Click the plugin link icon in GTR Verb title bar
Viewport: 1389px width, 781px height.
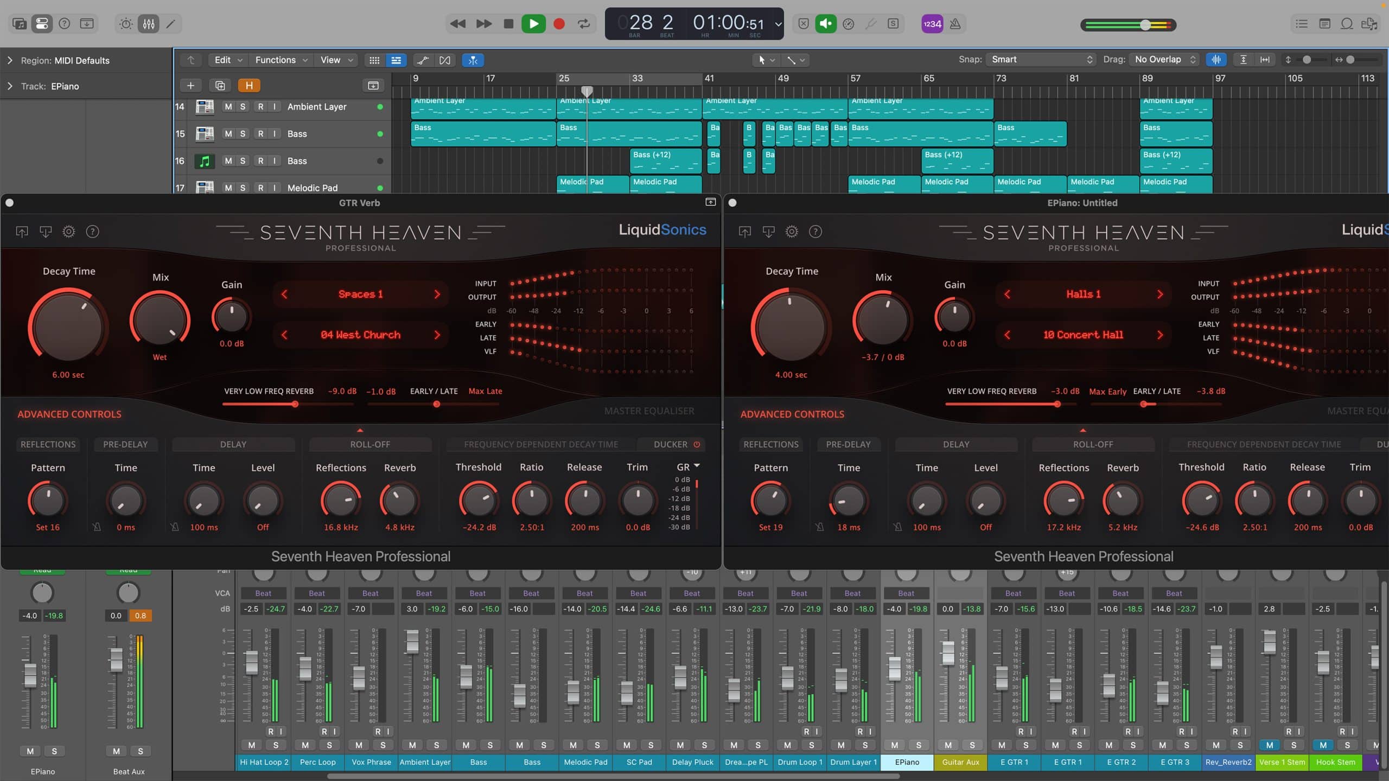click(x=710, y=202)
